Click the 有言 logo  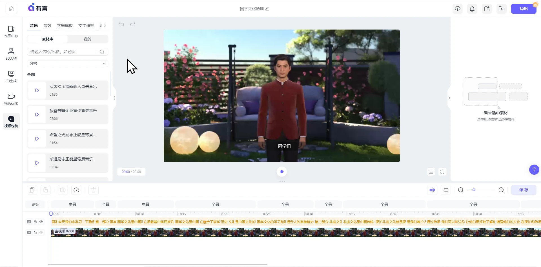tap(38, 8)
